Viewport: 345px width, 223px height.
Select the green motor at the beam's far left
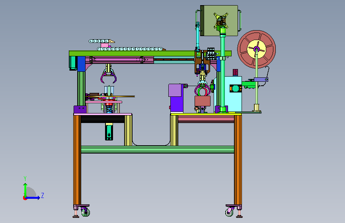[72, 63]
